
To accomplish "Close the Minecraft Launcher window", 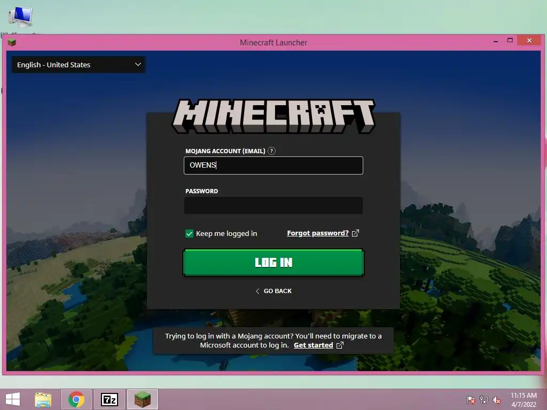I will (x=529, y=41).
